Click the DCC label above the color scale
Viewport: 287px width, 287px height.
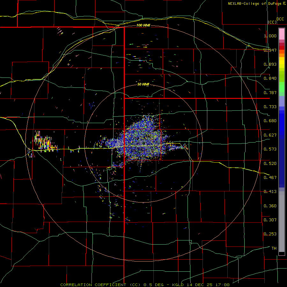280,19
